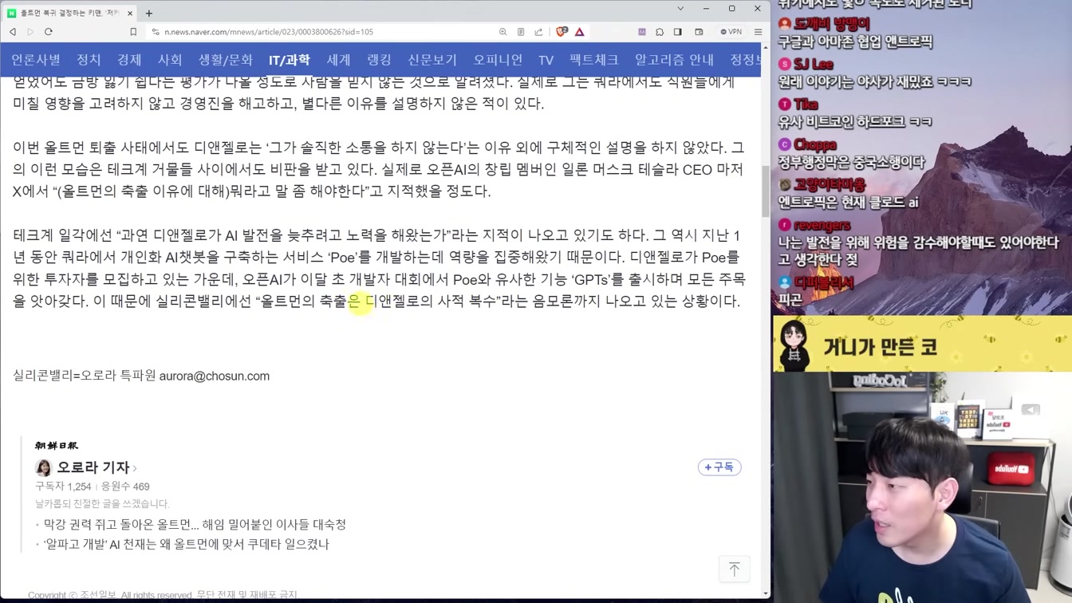Image resolution: width=1072 pixels, height=603 pixels.
Task: Click chat username revengers
Action: click(822, 226)
